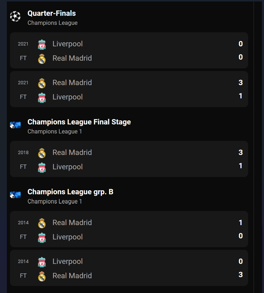Click Liverpool team name in 2014 0-3 match
The height and width of the screenshot is (293, 264).
(x=67, y=261)
